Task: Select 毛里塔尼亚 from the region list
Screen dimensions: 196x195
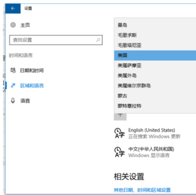Action: point(155,45)
